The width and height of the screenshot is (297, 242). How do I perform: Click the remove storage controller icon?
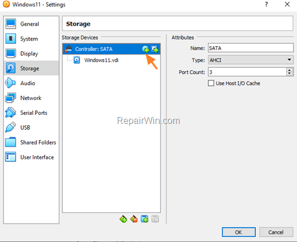(134, 219)
